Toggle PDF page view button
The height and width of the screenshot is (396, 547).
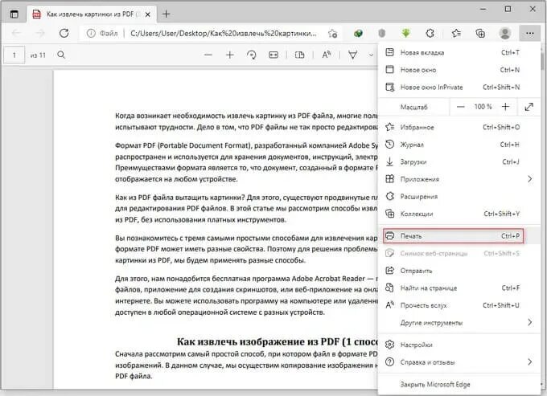300,55
